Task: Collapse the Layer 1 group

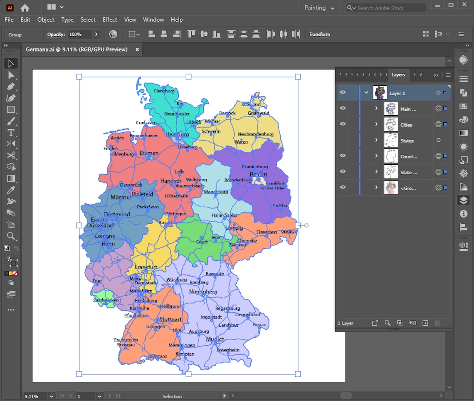Action: coord(366,92)
